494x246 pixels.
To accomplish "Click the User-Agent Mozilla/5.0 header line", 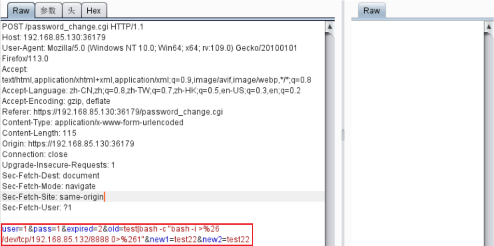I will point(150,48).
